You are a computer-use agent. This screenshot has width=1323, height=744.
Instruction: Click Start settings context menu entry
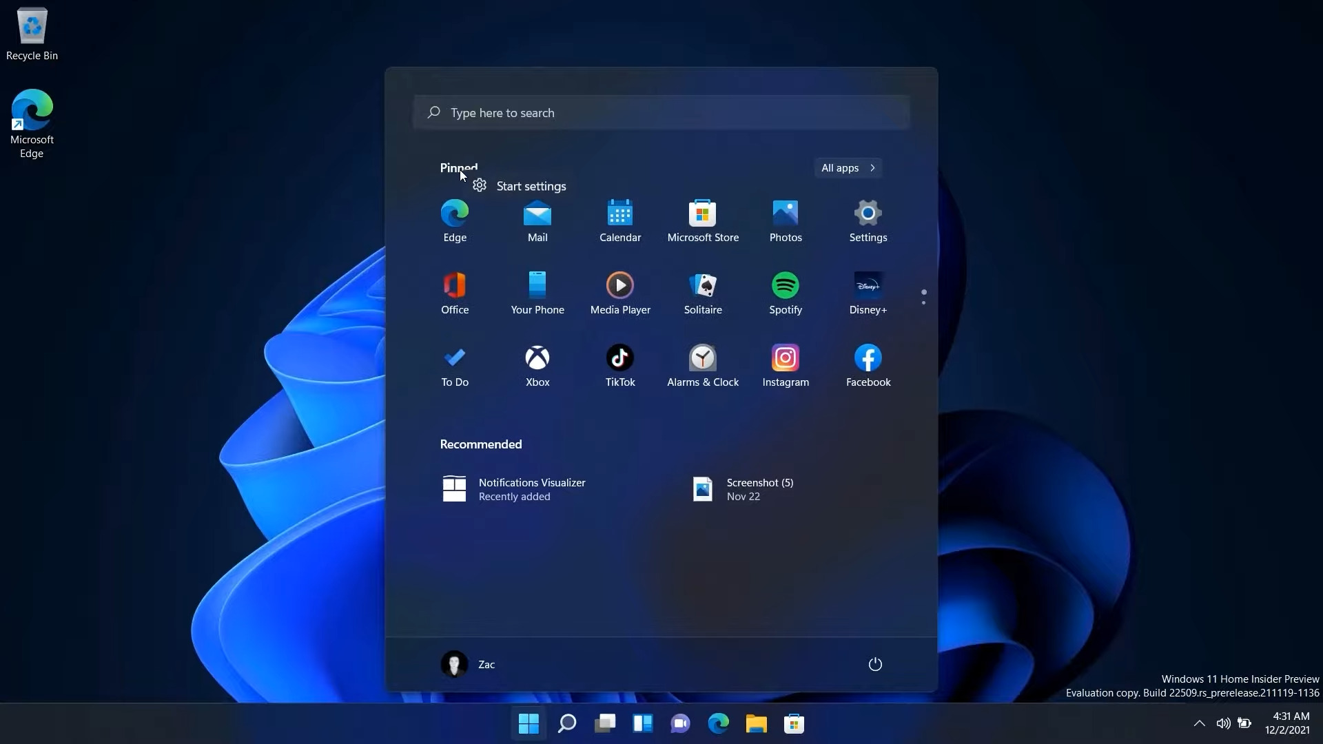pos(520,186)
